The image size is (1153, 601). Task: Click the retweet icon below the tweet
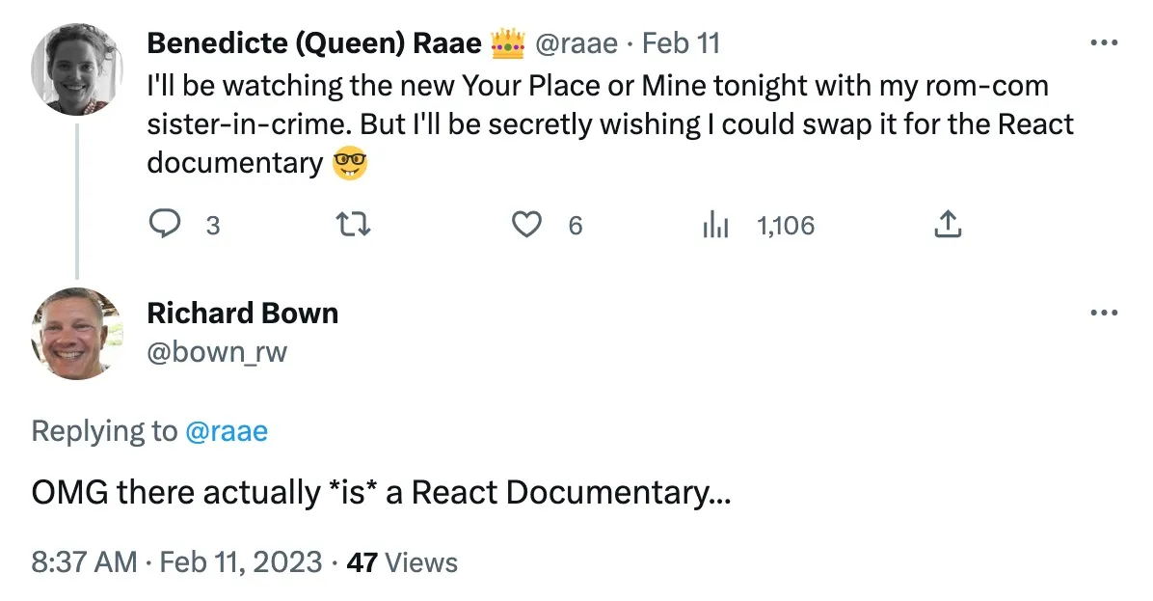tap(354, 225)
